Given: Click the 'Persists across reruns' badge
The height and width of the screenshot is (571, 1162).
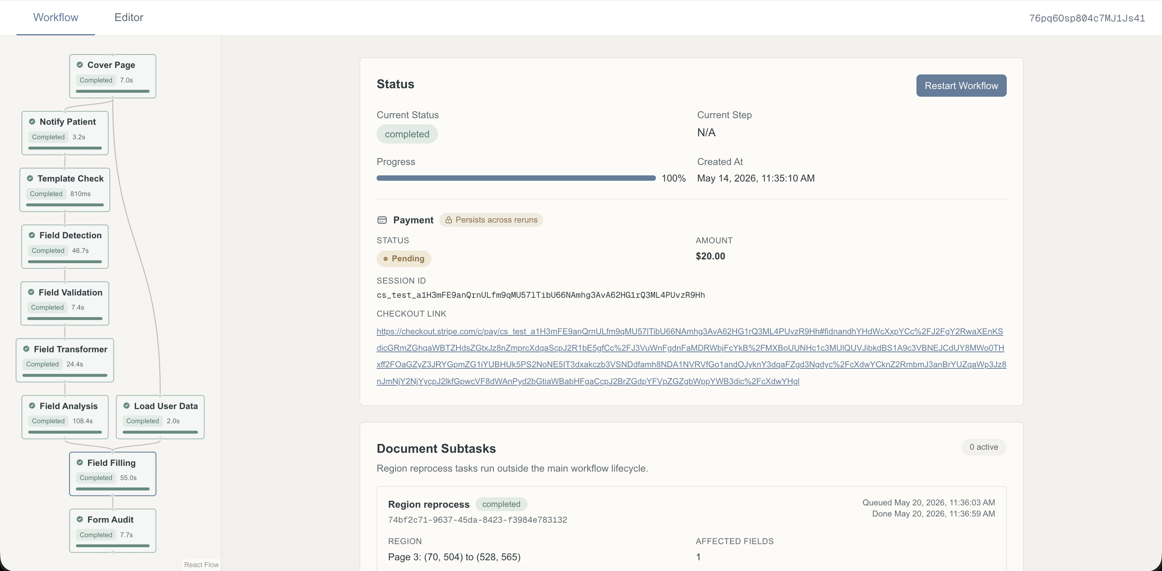Looking at the screenshot, I should click(491, 220).
